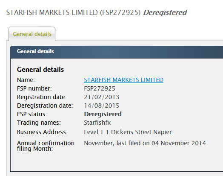Viewport: 223px width, 176px height.
Task: Click the bold General details section heading
Action: [x=40, y=70]
